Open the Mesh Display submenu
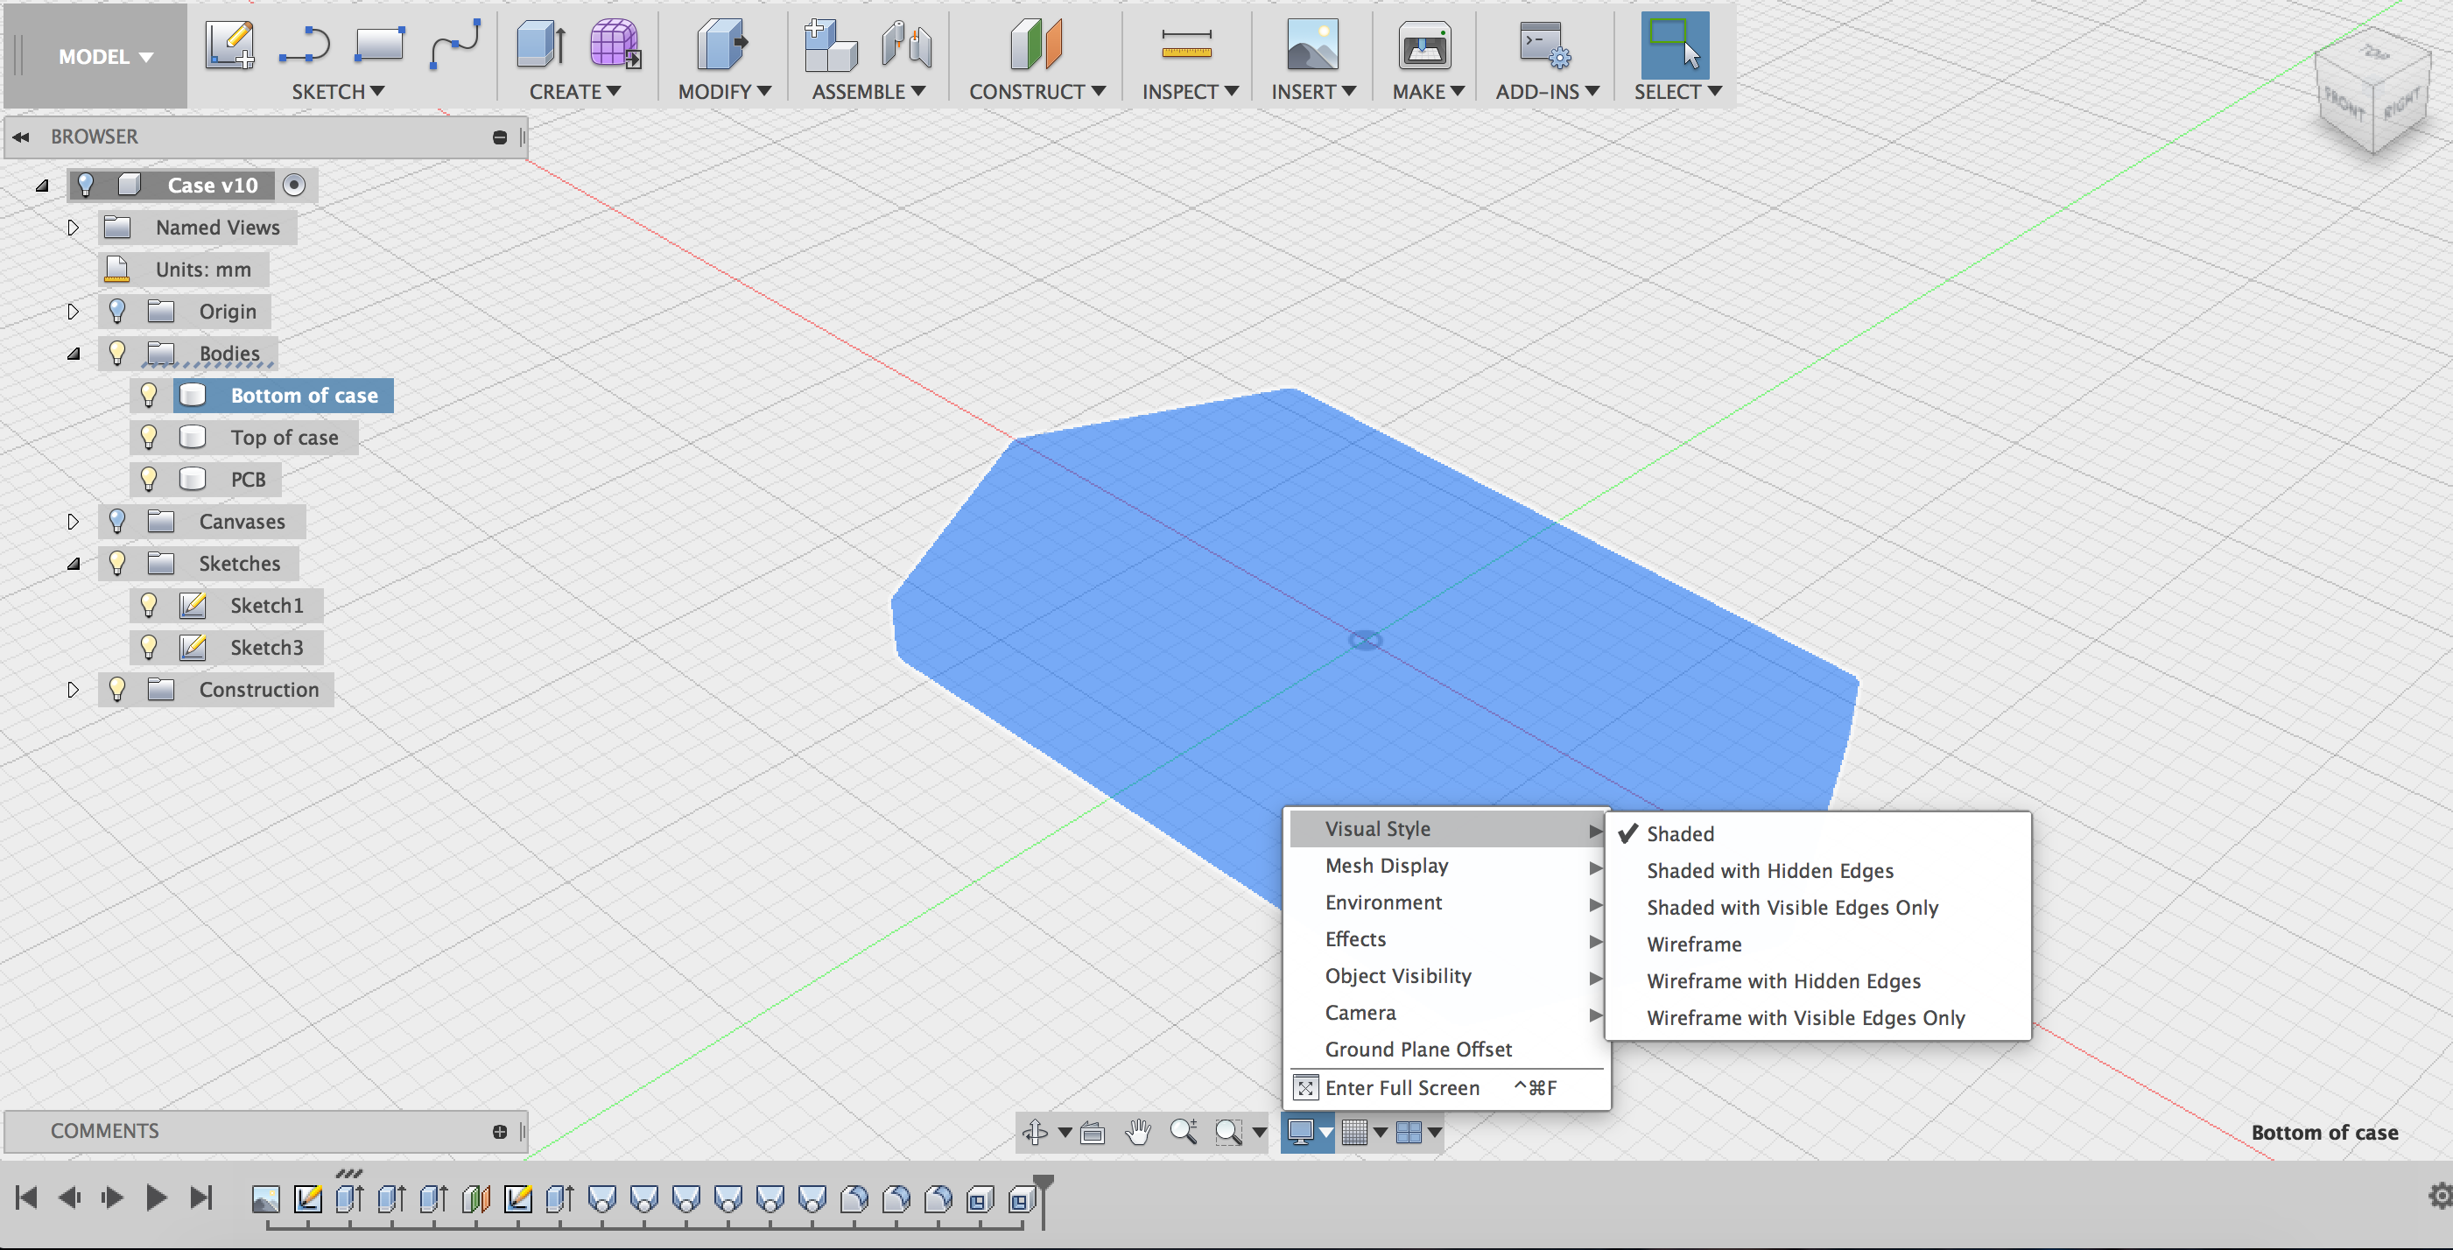2453x1250 pixels. tap(1387, 866)
